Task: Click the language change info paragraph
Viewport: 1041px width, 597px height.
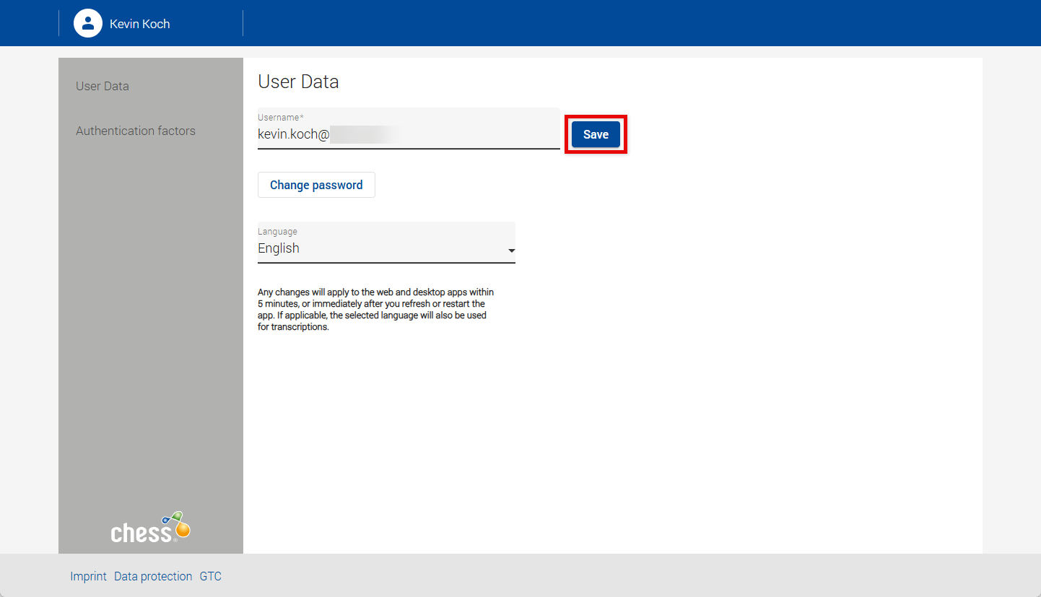Action: tap(375, 309)
